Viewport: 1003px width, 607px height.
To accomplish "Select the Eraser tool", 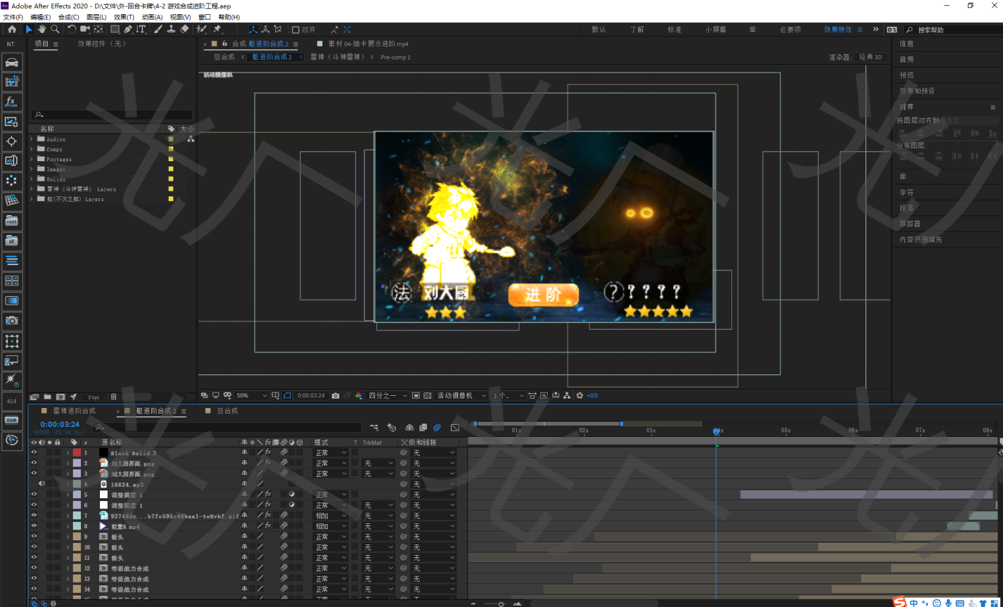I will click(x=184, y=29).
